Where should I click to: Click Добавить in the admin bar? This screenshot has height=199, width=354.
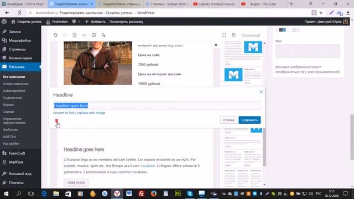(95, 22)
